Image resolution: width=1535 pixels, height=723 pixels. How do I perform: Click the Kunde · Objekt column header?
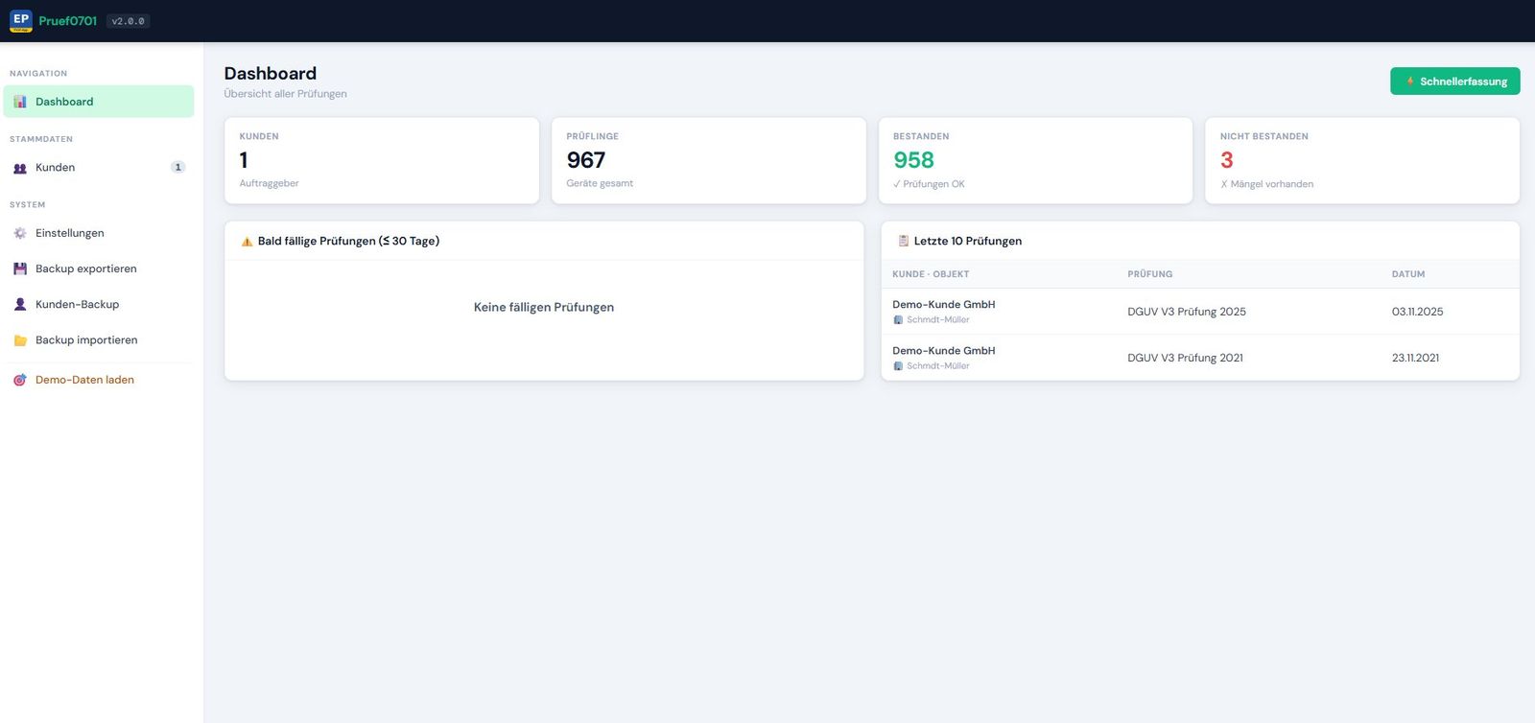pos(931,274)
